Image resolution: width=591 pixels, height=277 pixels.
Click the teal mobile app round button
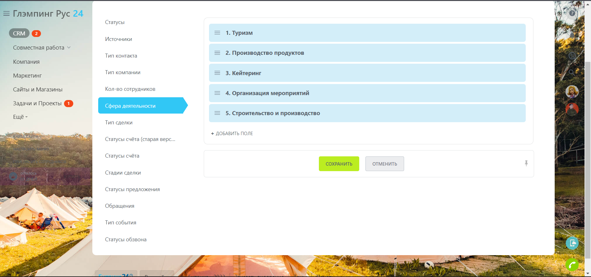(x=572, y=243)
